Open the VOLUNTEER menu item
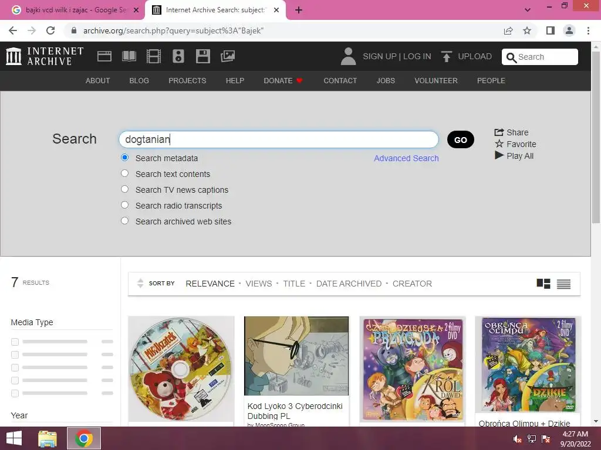The height and width of the screenshot is (450, 601). (436, 81)
